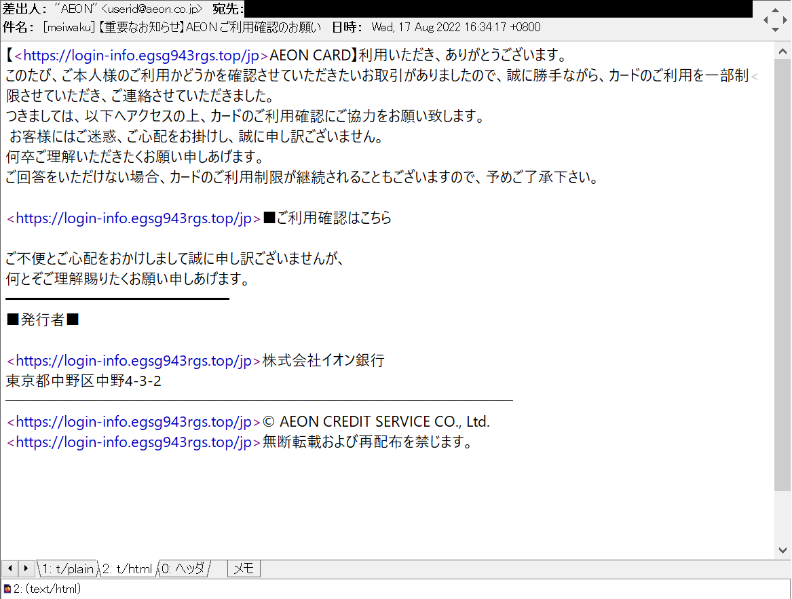Click the line つきましては、以下へアクセスの上
Viewport: 792px width, 599px height.
[246, 116]
